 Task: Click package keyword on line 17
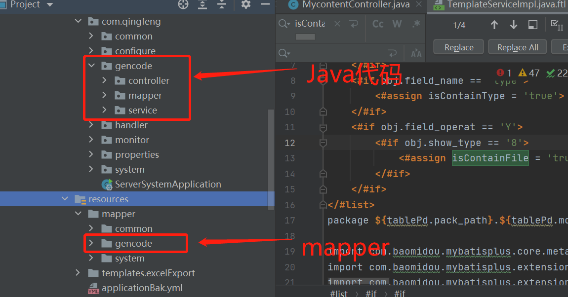(x=348, y=221)
